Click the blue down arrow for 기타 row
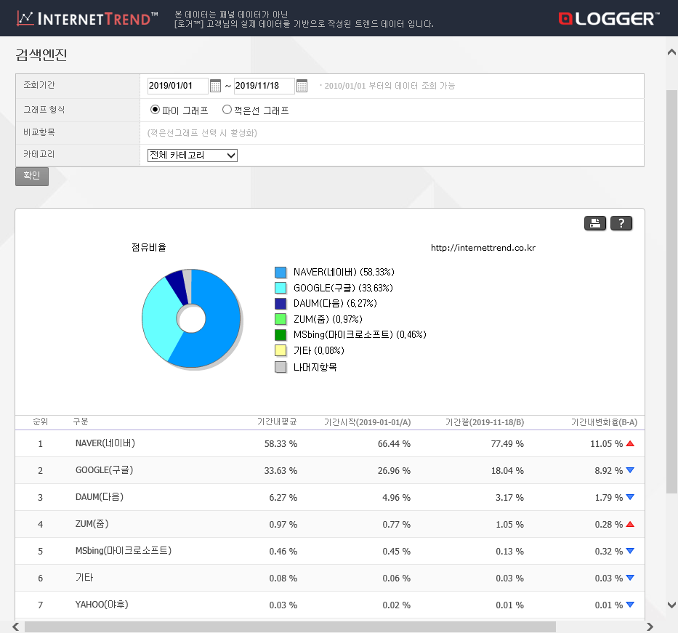This screenshot has height=633, width=678. [630, 578]
